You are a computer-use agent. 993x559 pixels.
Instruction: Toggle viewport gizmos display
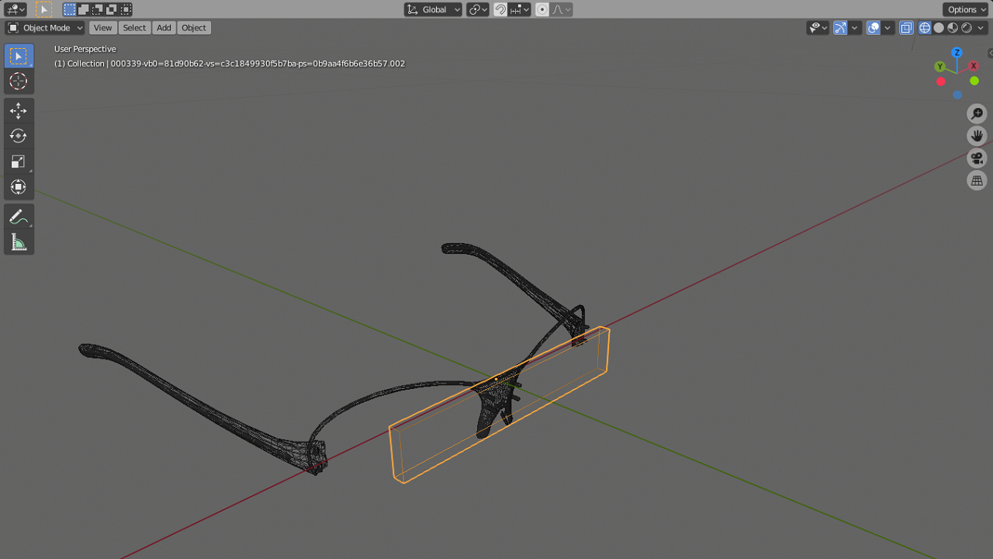pos(840,28)
